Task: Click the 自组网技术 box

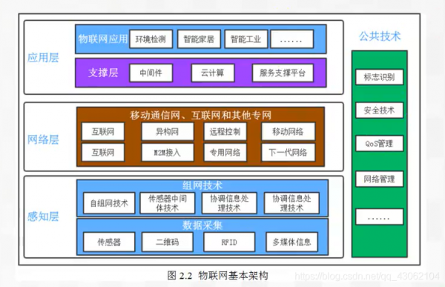Action: 109,203
